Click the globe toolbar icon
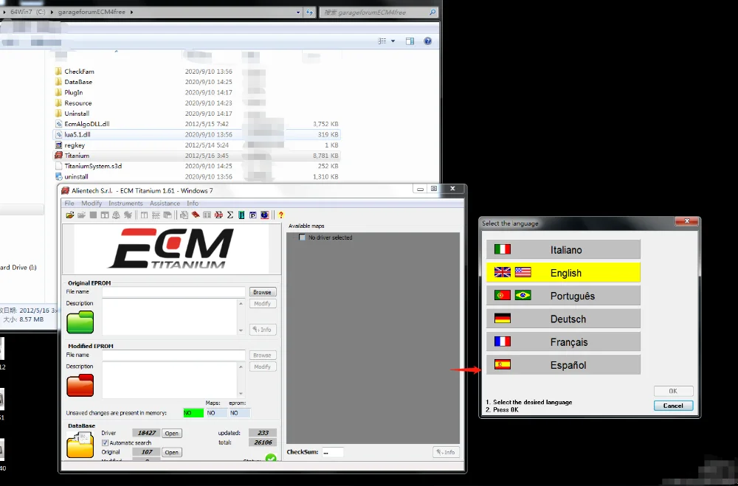The image size is (738, 486). tap(264, 215)
